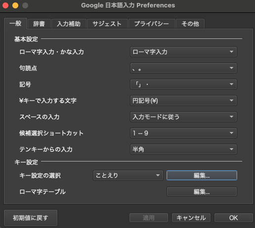The height and width of the screenshot is (228, 255).
Task: Minimize window with the yellow button
Action: tap(15, 5)
